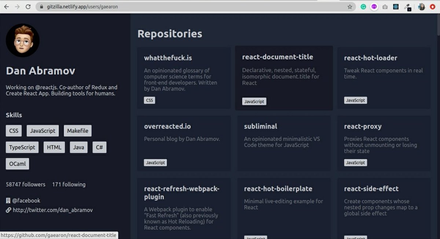This screenshot has height=239, width=440.
Task: Click the react-proxy 'Proxies React components' description
Action: pyautogui.click(x=381, y=145)
